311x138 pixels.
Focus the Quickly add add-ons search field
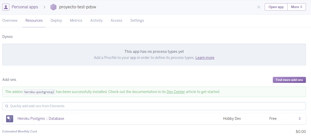[x=154, y=106]
